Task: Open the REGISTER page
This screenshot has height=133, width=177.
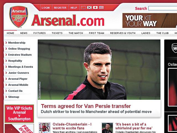Action: click(60, 8)
